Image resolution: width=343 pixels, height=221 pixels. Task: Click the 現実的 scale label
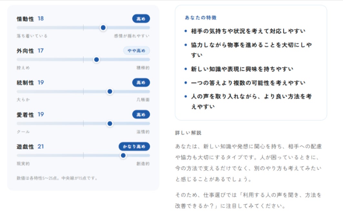[x=23, y=164]
